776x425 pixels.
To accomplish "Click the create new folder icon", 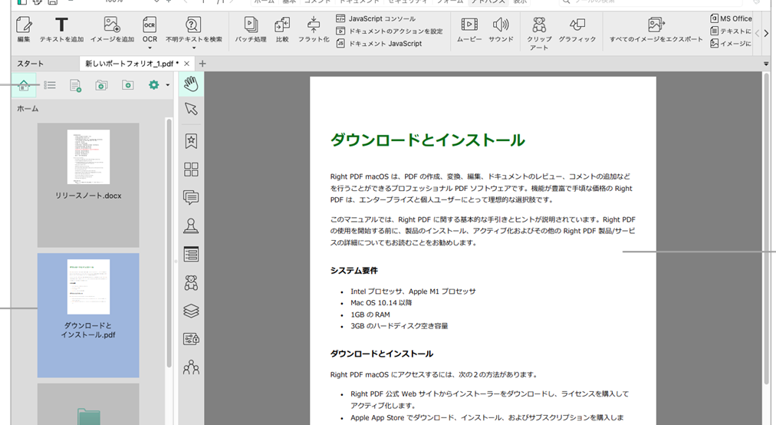I will (x=128, y=85).
